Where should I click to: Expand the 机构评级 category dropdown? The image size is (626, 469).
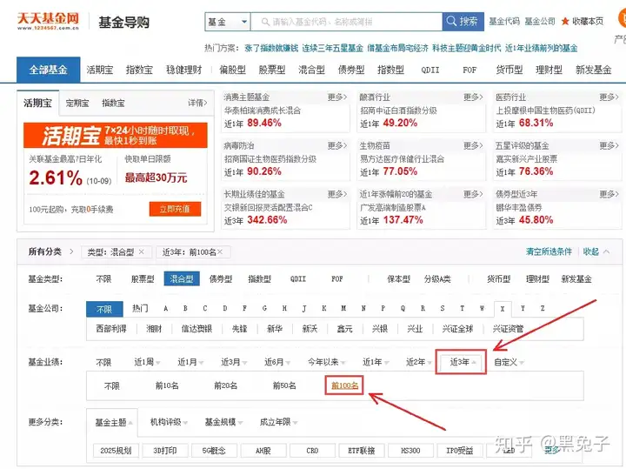pyautogui.click(x=169, y=422)
